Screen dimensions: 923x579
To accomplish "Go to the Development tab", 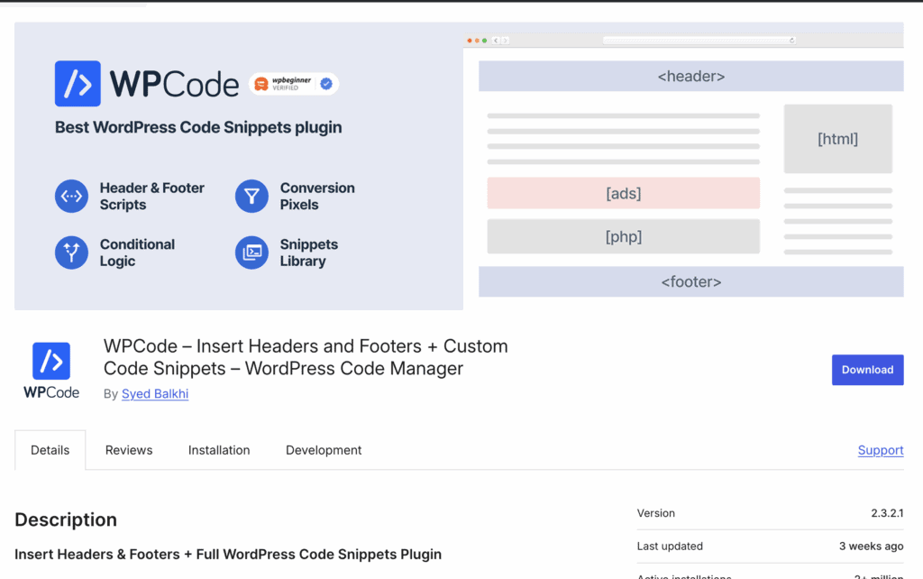I will coord(324,450).
